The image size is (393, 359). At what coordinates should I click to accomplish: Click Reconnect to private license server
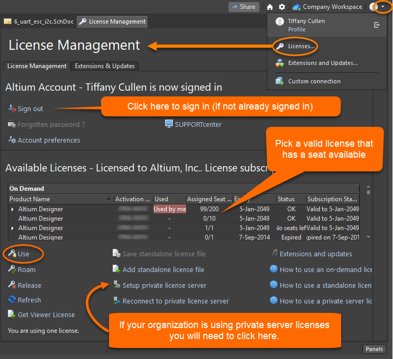pos(176,301)
